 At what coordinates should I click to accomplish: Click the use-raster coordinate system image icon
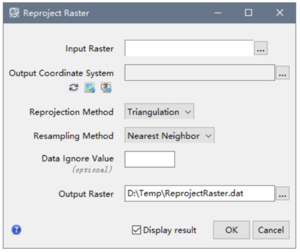coord(90,87)
